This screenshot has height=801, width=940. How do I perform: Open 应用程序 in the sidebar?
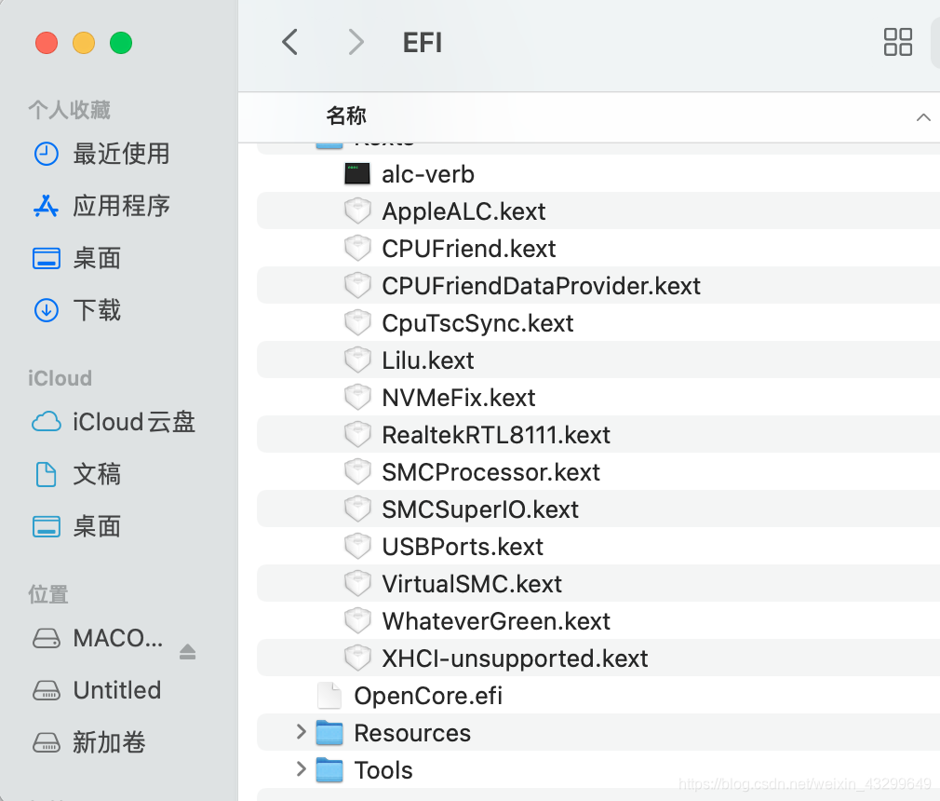(122, 206)
